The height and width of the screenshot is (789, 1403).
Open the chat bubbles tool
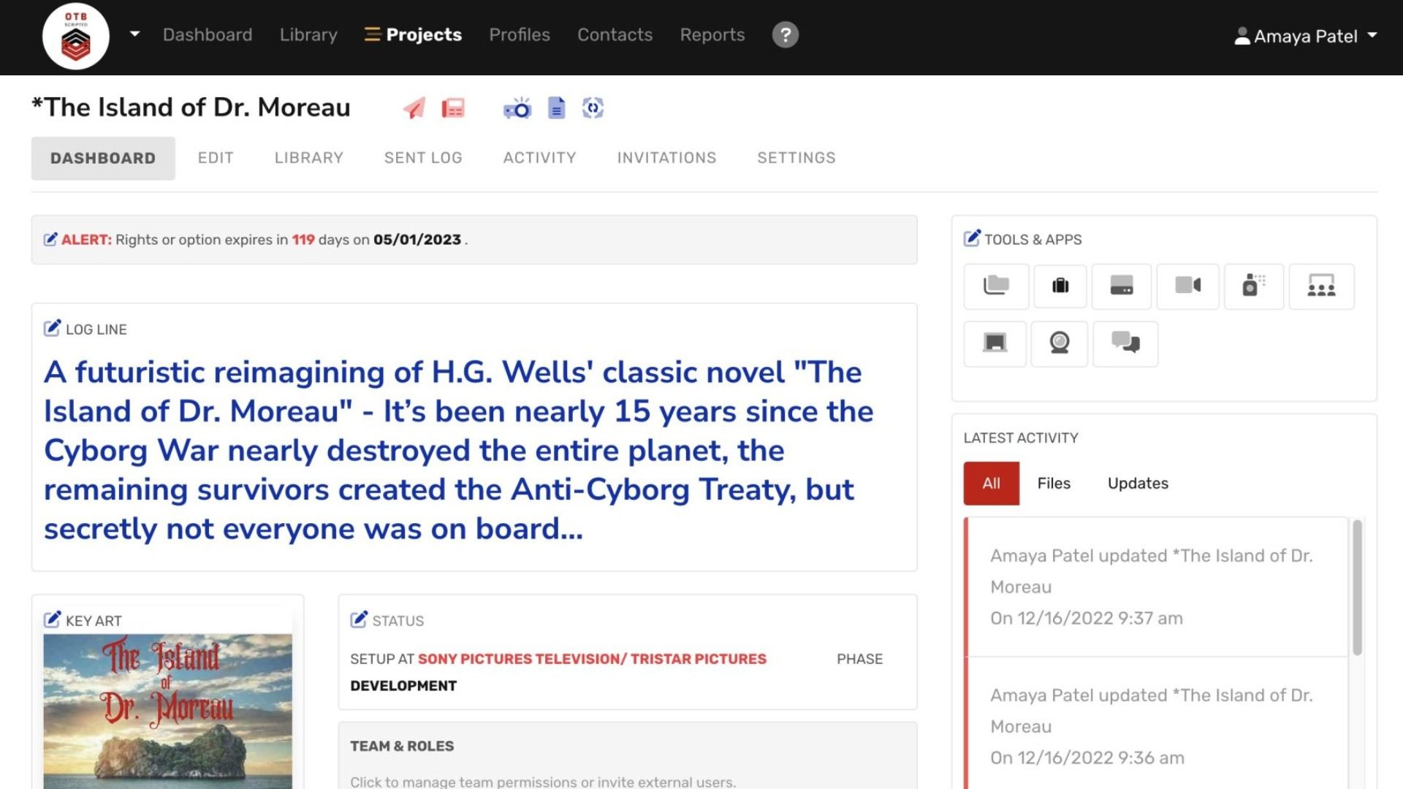(x=1125, y=343)
